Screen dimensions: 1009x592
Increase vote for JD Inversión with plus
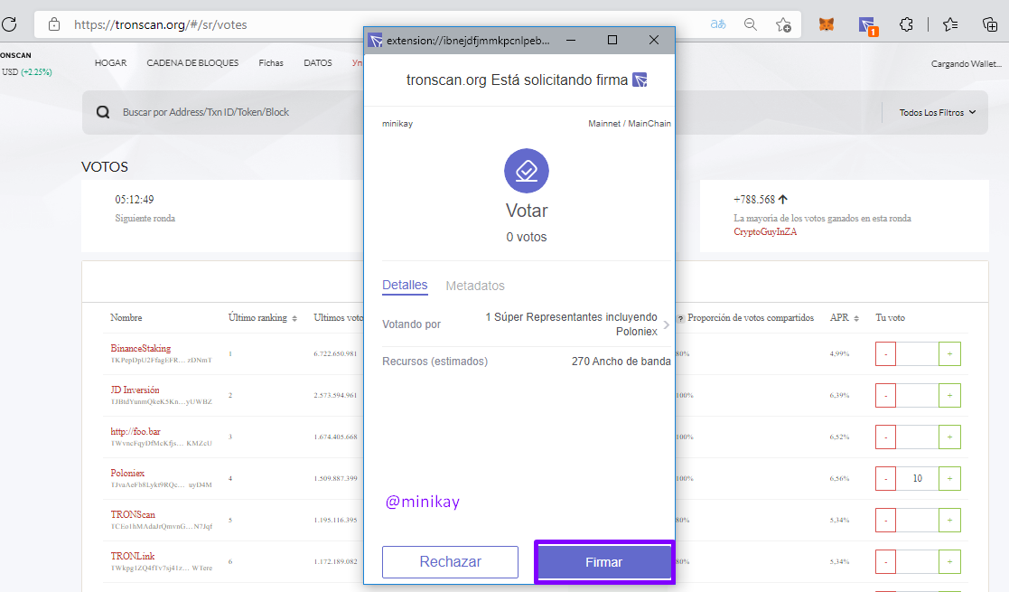949,396
